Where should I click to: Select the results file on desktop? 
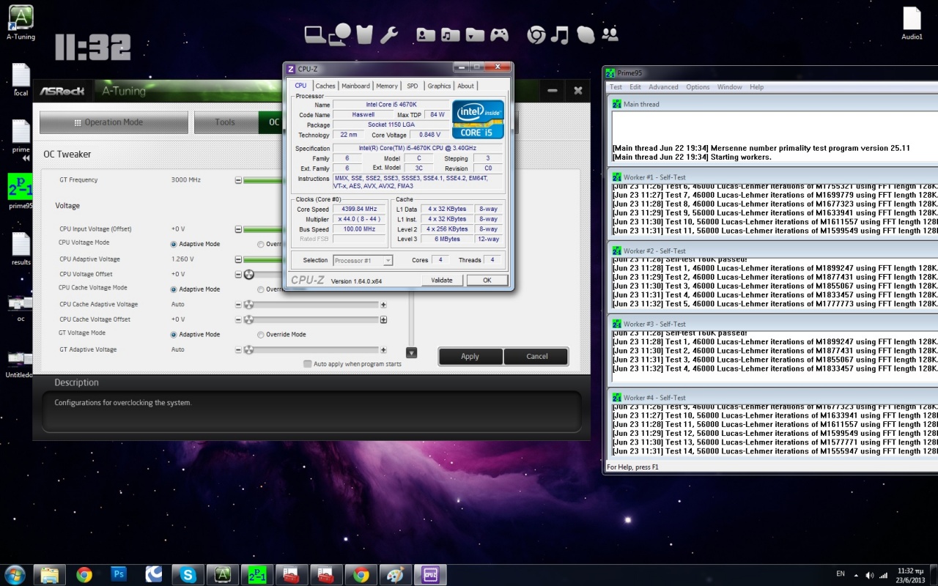21,249
